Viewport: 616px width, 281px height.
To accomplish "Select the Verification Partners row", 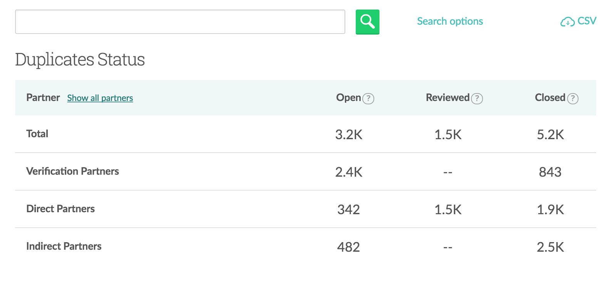I will tap(72, 171).
